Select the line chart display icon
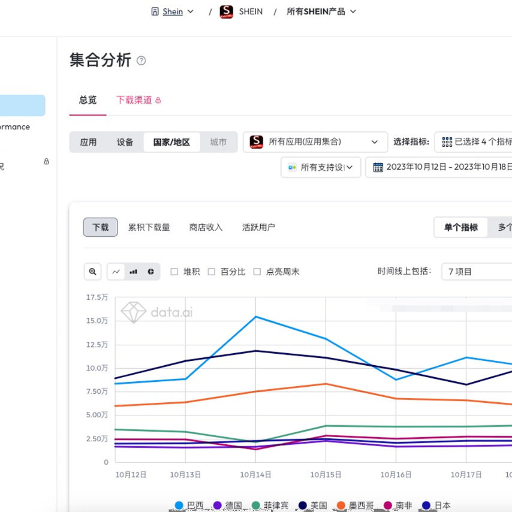The width and height of the screenshot is (512, 512). click(x=116, y=271)
